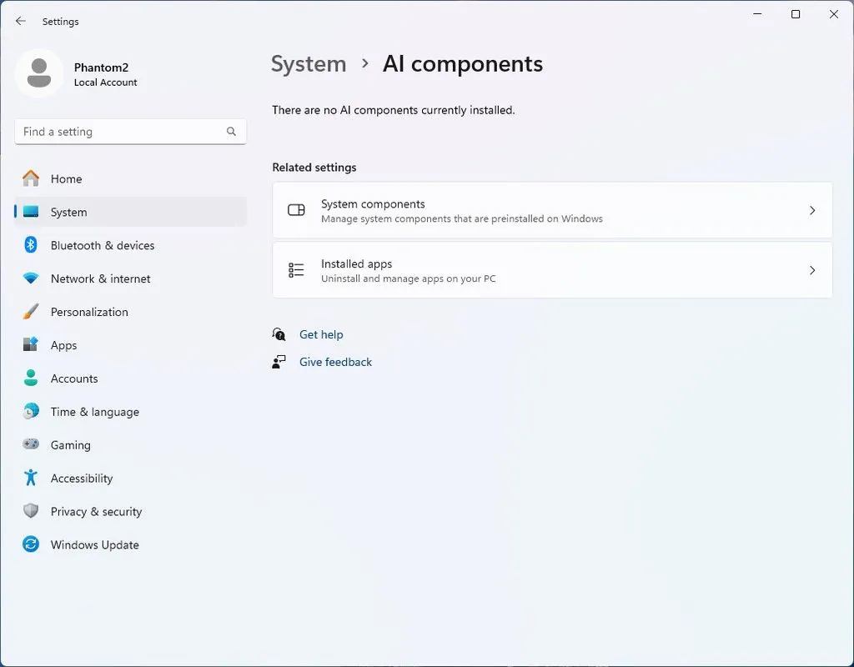
Task: Go back to System breadcrumb
Action: coord(309,64)
